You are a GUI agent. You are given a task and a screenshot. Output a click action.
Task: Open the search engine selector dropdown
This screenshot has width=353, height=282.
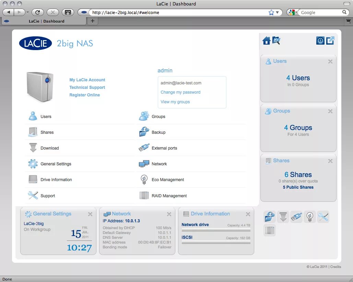tap(293, 12)
